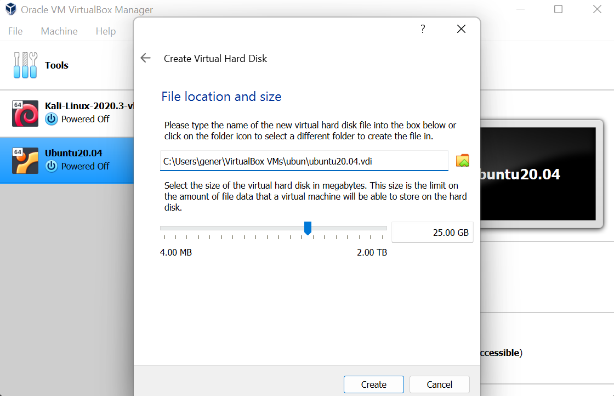Click 'File location and size' heading

(221, 97)
